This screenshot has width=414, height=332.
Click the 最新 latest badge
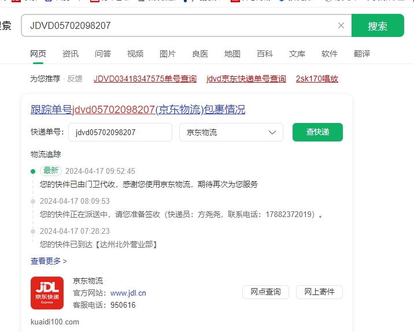coord(51,171)
